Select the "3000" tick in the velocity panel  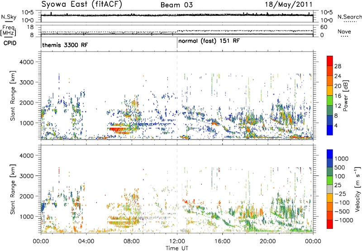click(x=26, y=176)
